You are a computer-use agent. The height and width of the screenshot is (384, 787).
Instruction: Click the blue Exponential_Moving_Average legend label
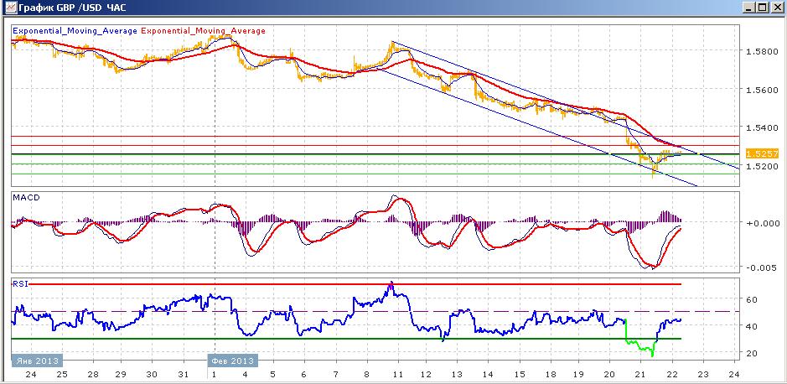point(75,31)
